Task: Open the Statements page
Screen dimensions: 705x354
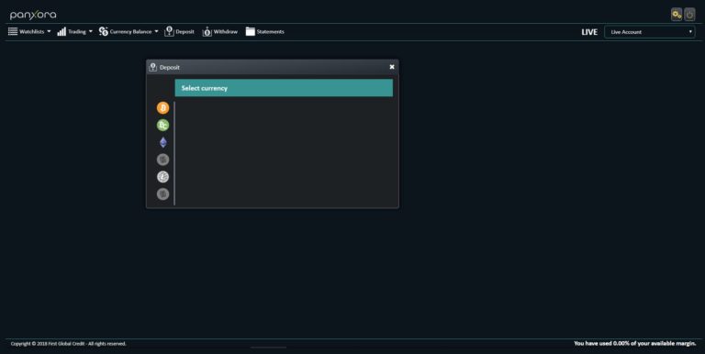Action: point(264,31)
